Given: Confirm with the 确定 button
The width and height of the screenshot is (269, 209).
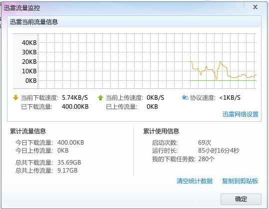Looking at the screenshot, I should pyautogui.click(x=241, y=199).
